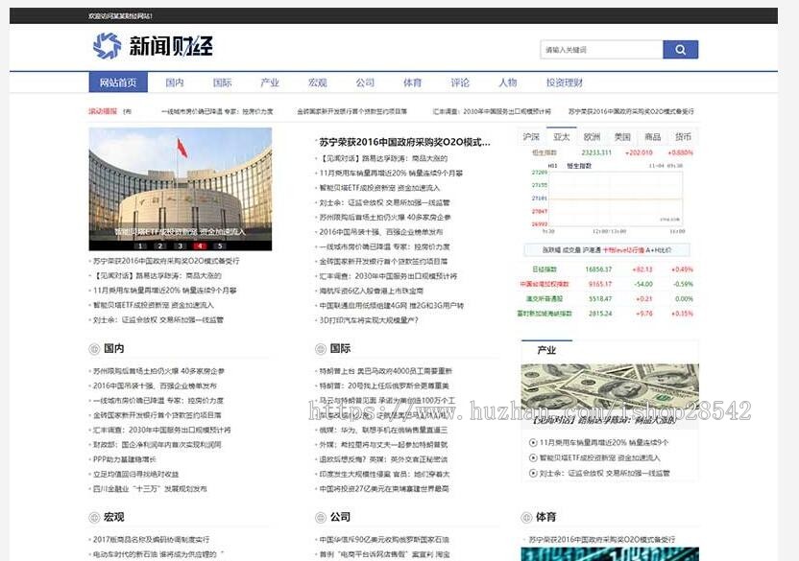The width and height of the screenshot is (799, 561).
Task: Click the 恒生指数 intraday chart
Action: coord(615,197)
